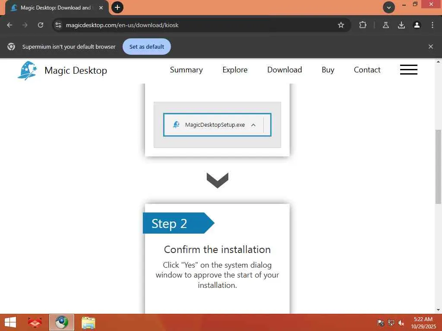Open the hamburger menu on the site
The width and height of the screenshot is (442, 331).
click(x=409, y=69)
